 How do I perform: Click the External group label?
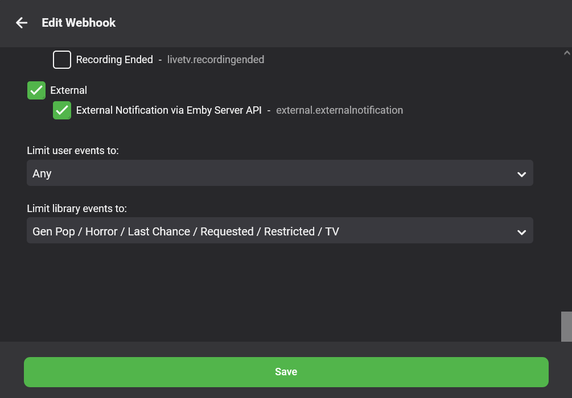[68, 90]
